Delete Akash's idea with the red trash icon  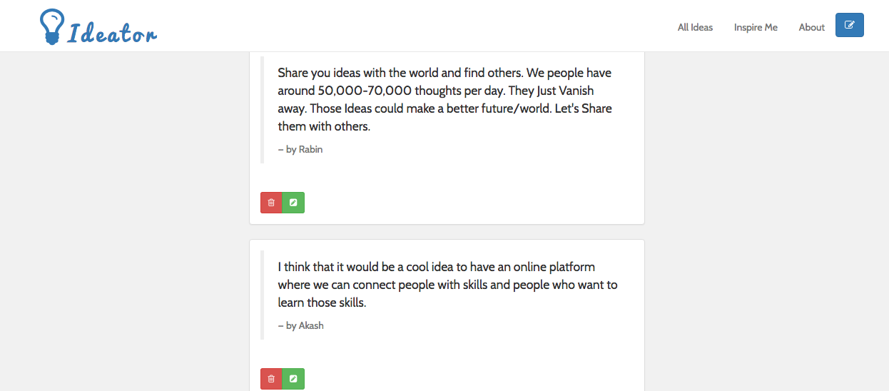tap(271, 379)
